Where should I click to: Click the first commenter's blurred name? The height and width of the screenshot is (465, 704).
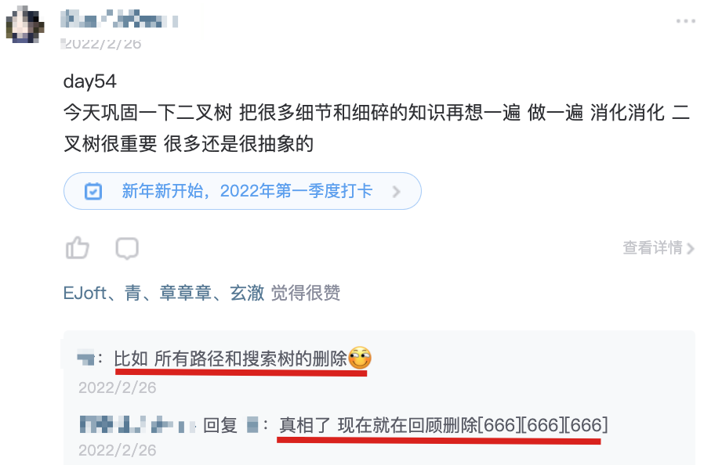[85, 359]
